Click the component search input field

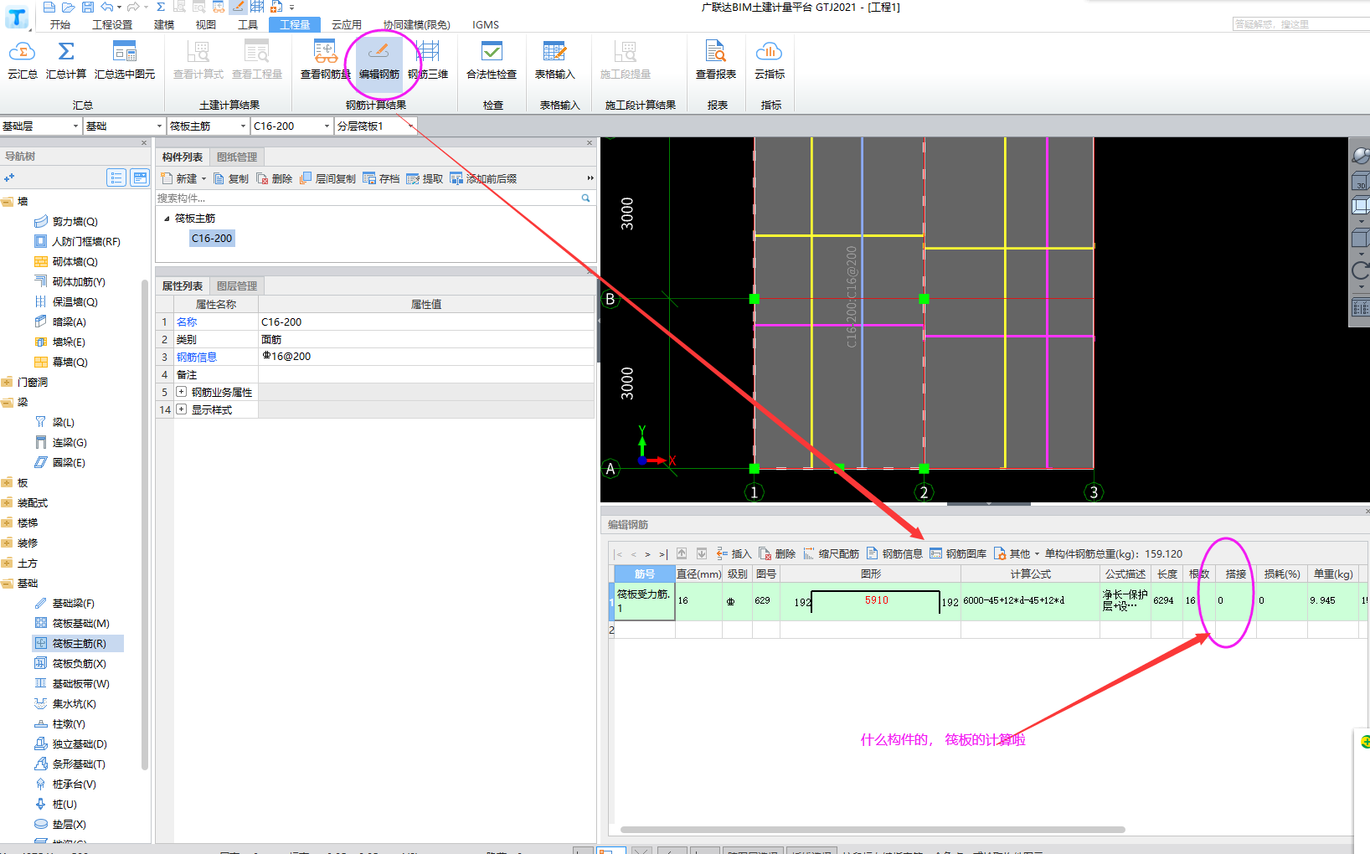pos(368,198)
